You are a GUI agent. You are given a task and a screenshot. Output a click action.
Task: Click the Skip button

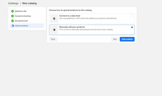[115, 39]
